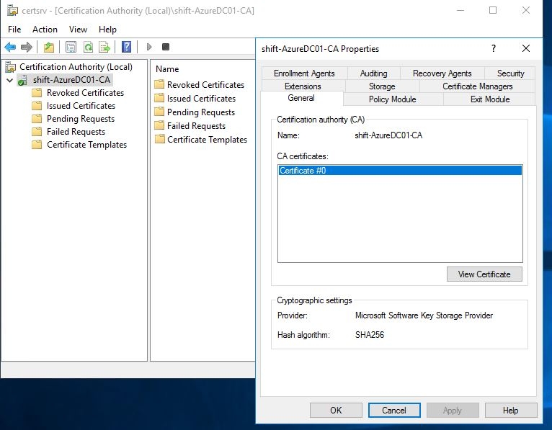
Task: Click the OK button
Action: [x=336, y=411]
